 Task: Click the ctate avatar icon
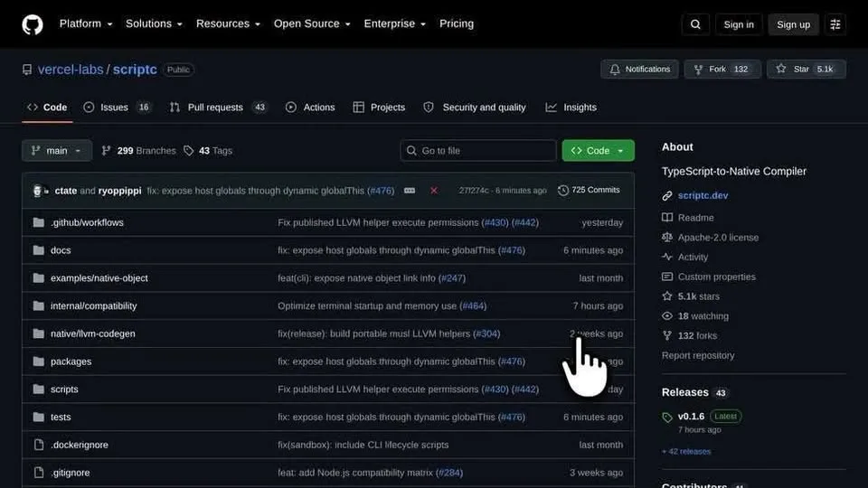(x=37, y=191)
